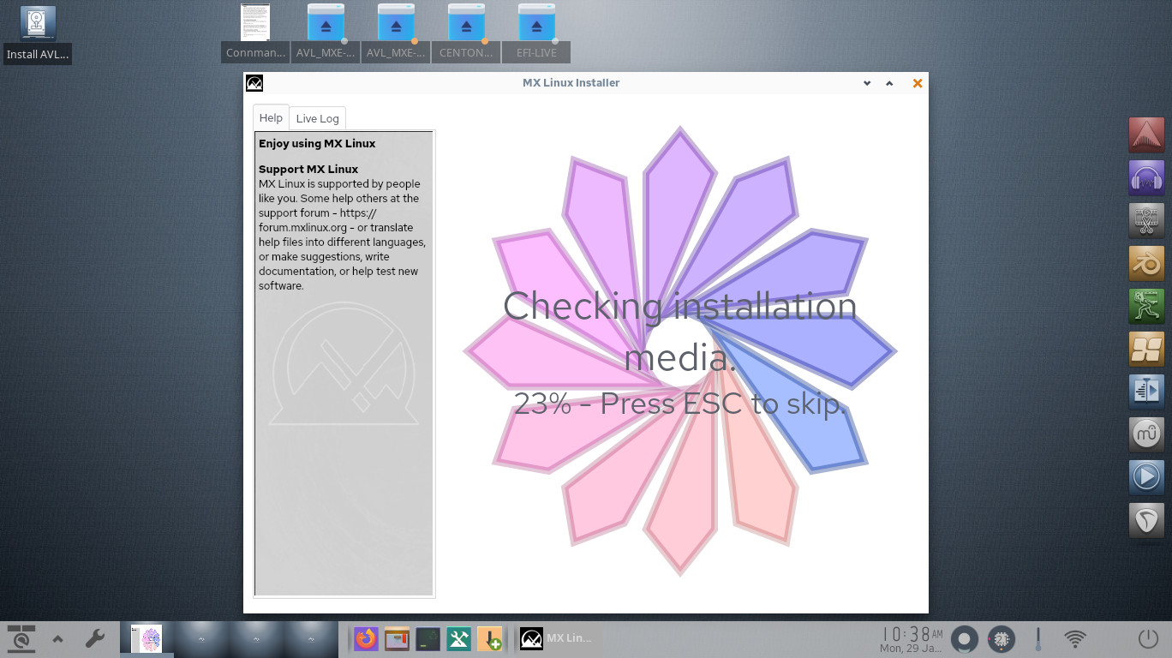This screenshot has width=1172, height=658.
Task: Launch MuseScore from the right dock
Action: [1146, 434]
